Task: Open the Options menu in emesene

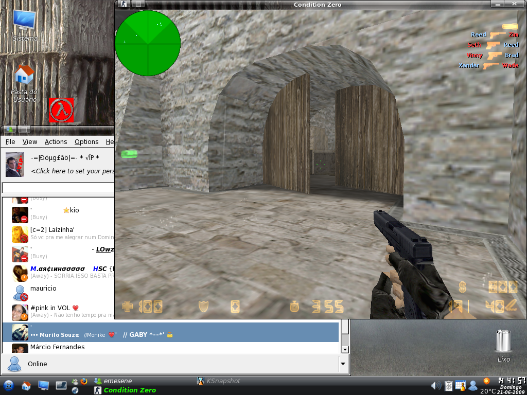Action: coord(86,142)
